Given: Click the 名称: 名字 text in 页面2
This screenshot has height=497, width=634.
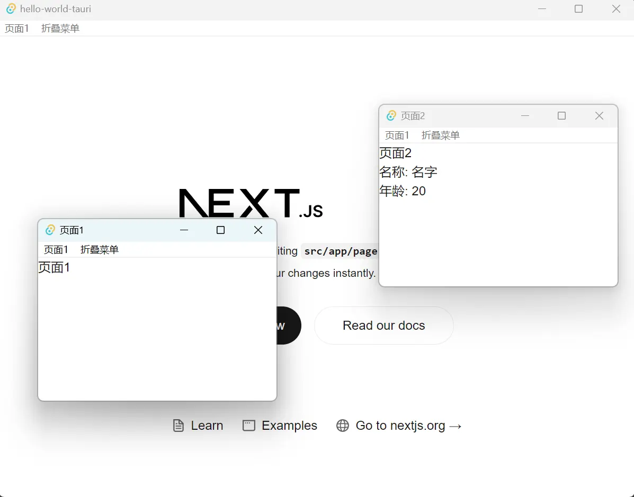Looking at the screenshot, I should click(408, 172).
